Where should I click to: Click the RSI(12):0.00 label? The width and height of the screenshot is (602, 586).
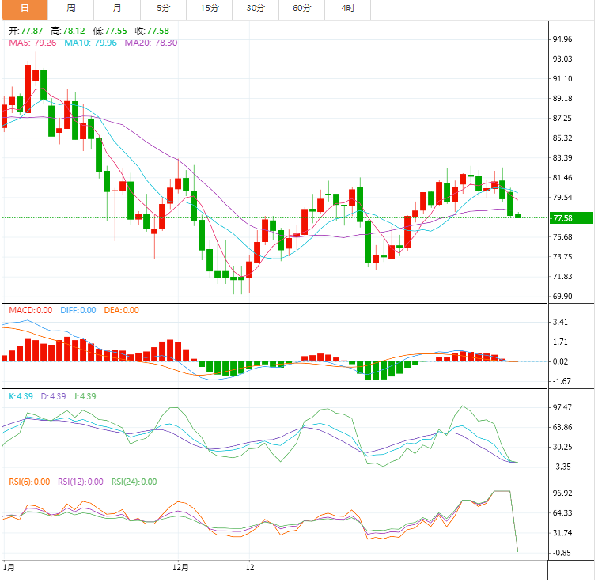[x=81, y=482]
